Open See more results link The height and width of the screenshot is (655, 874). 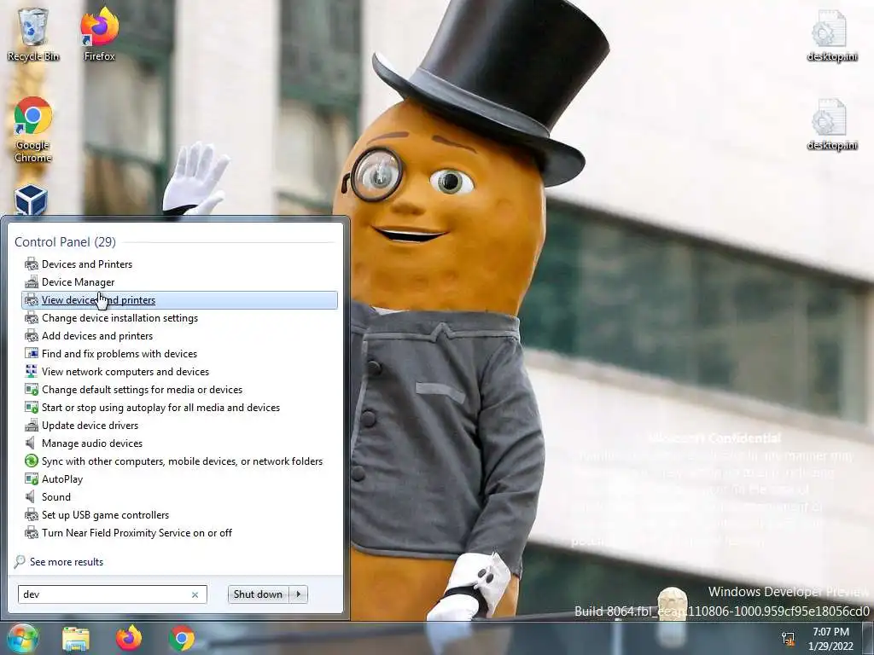point(67,562)
